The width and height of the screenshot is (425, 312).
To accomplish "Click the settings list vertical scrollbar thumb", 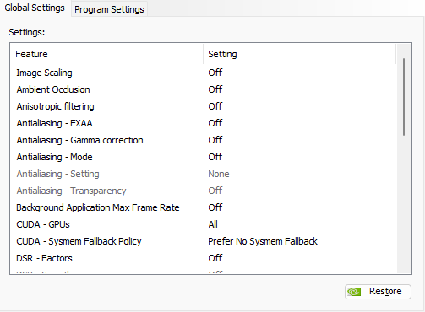I will click(x=404, y=97).
